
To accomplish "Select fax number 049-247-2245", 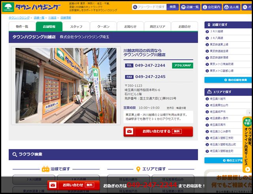I will coord(150,76).
